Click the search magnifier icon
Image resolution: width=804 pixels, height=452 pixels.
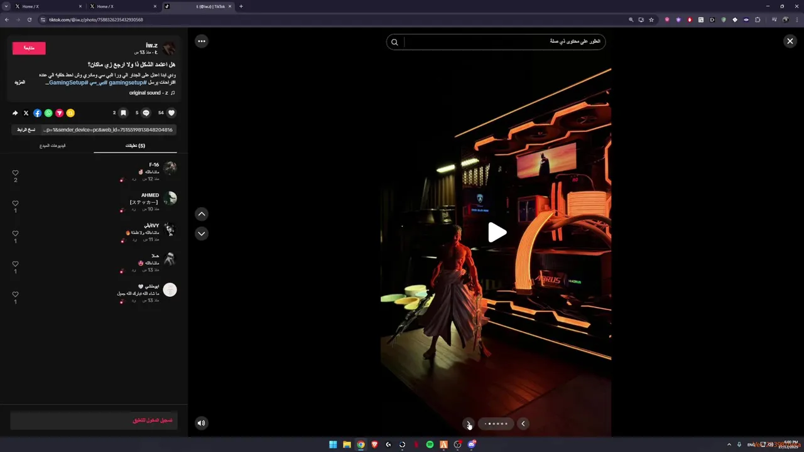pos(394,42)
